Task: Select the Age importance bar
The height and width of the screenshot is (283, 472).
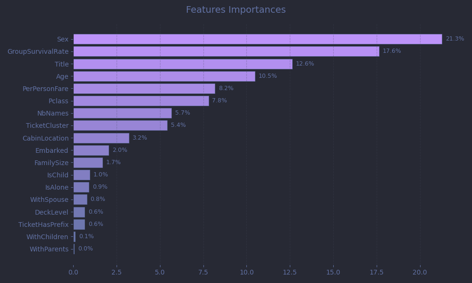Action: coord(164,76)
